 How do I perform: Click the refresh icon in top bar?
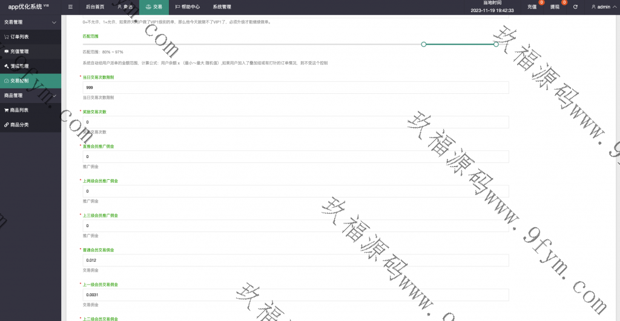click(575, 7)
